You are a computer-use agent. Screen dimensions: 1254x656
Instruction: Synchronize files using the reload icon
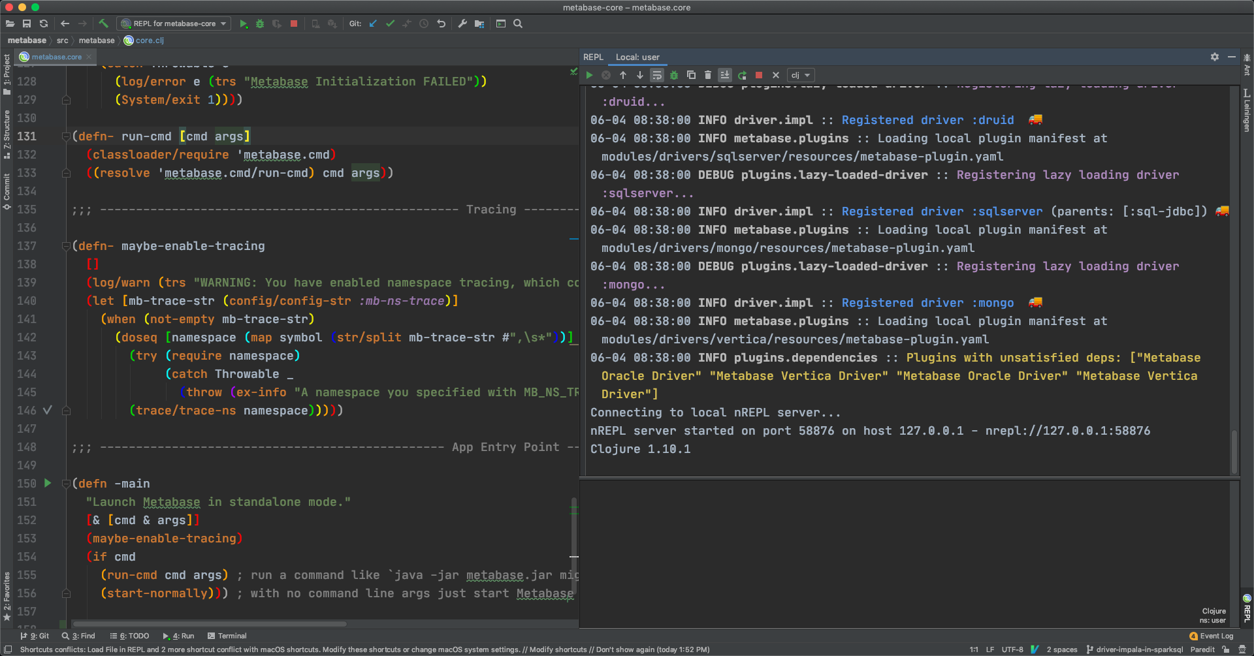tap(44, 23)
